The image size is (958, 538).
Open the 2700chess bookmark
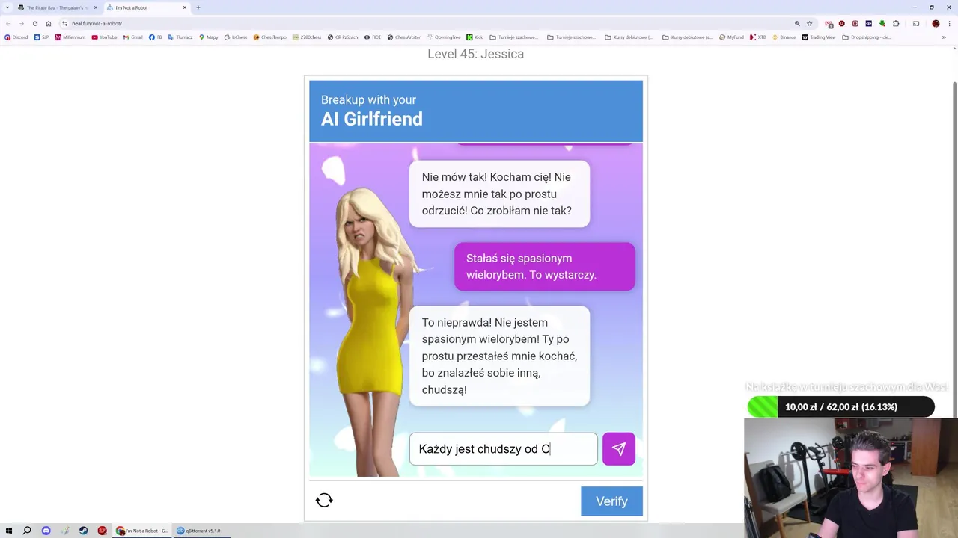[306, 37]
